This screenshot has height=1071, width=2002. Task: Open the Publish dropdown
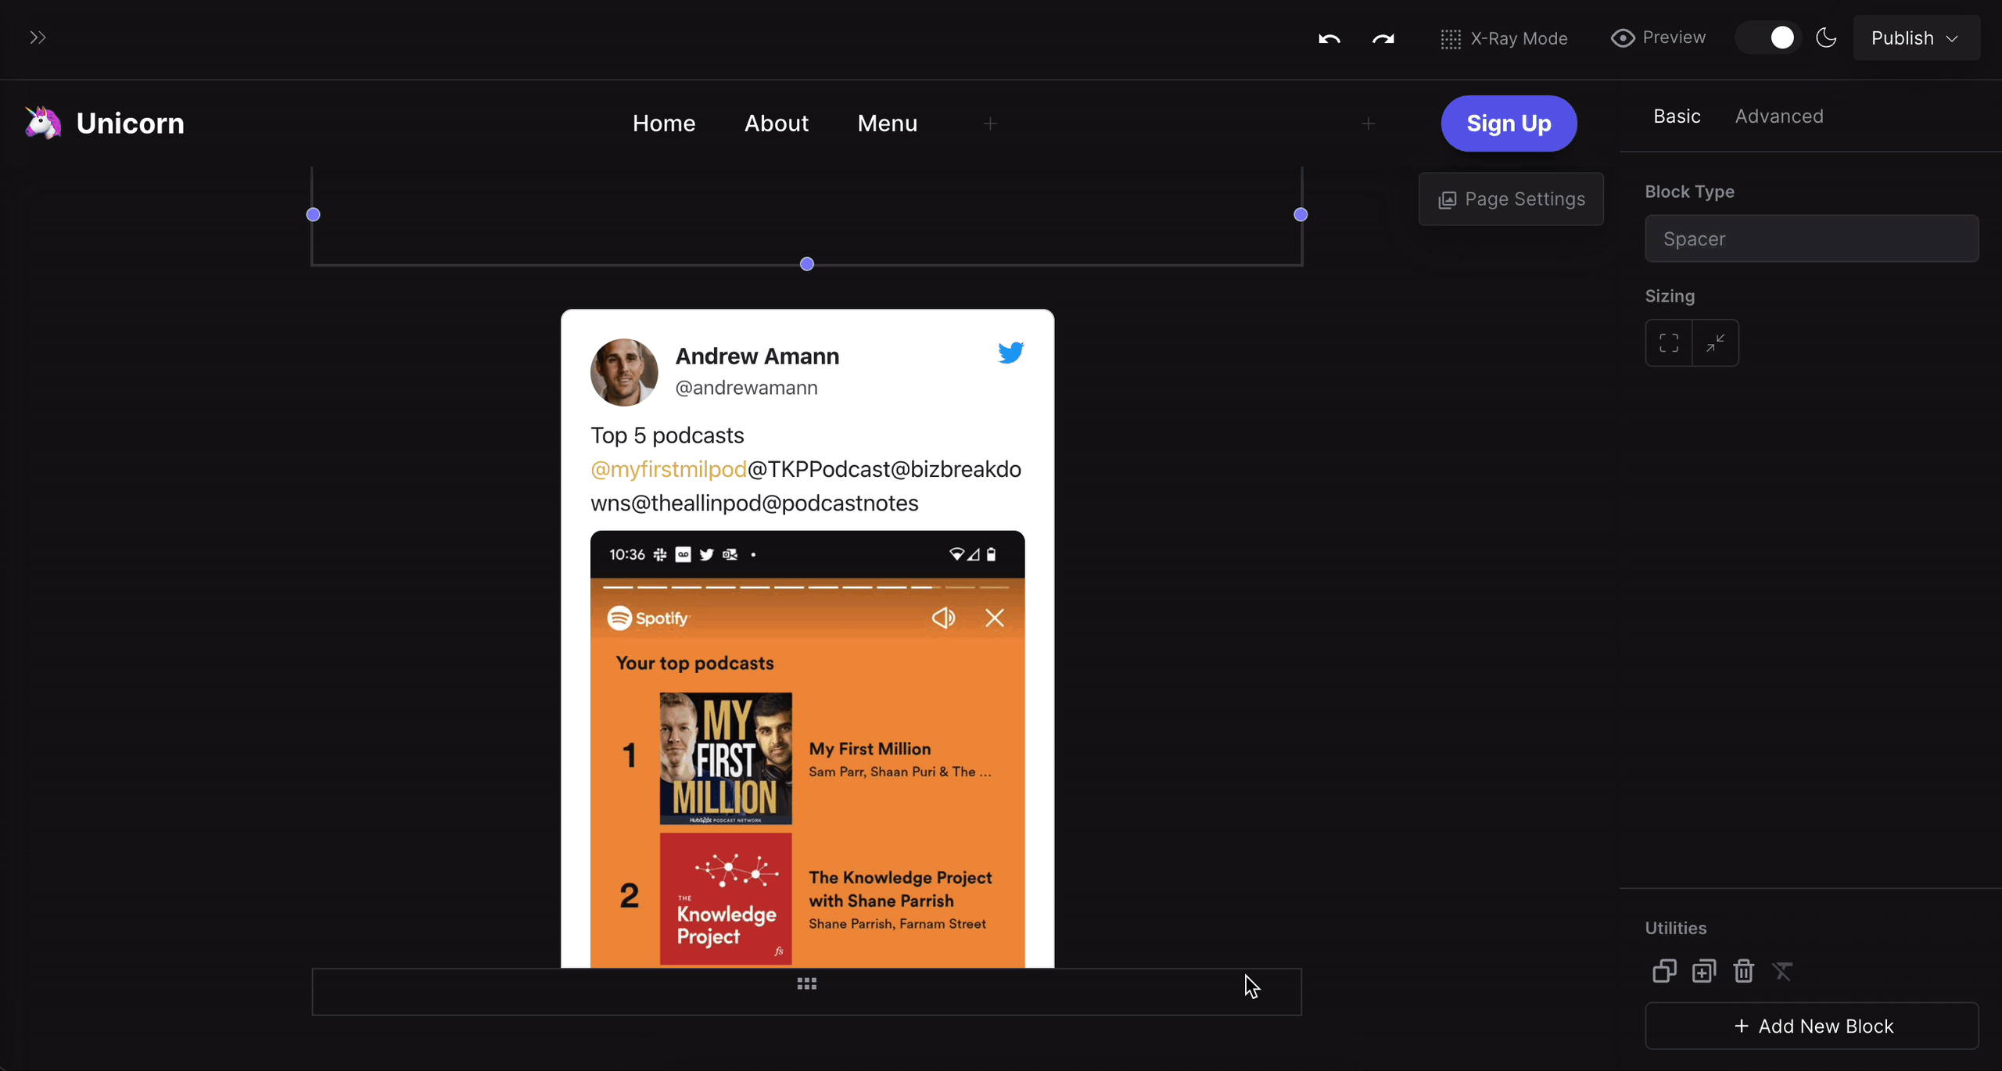pos(1916,38)
